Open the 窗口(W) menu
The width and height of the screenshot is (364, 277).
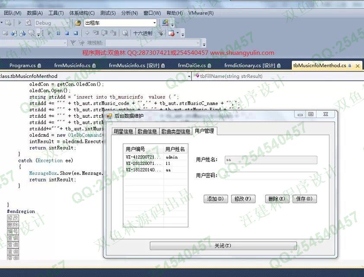click(152, 13)
